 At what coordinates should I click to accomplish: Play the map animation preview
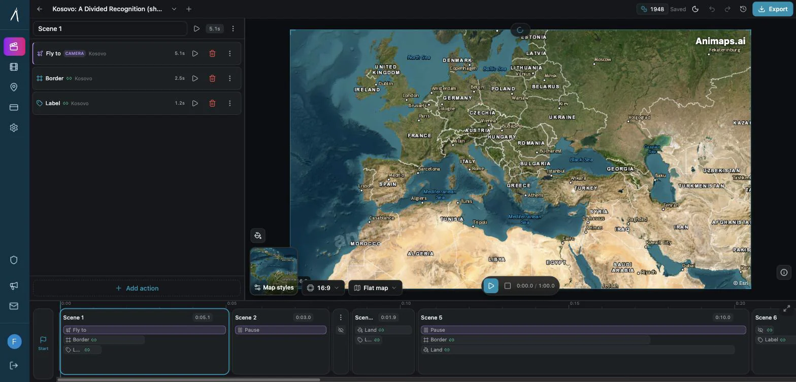491,285
